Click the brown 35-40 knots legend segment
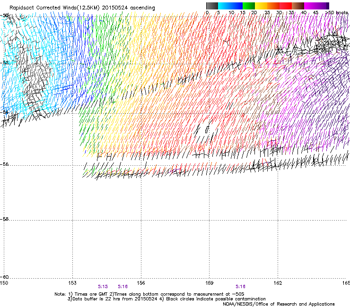 point(298,6)
